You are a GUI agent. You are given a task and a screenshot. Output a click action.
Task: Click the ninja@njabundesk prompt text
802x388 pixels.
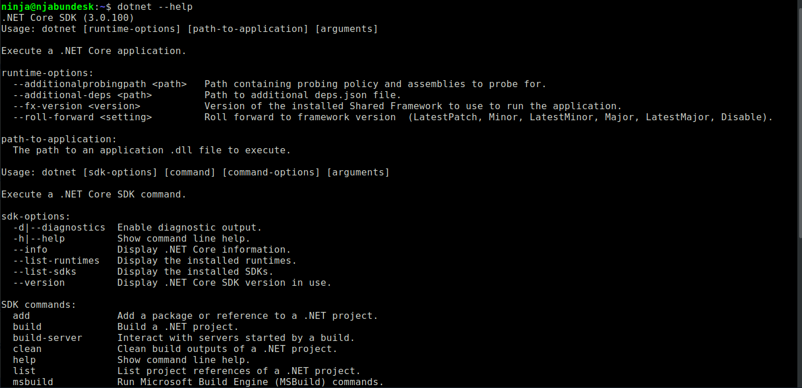pos(49,6)
